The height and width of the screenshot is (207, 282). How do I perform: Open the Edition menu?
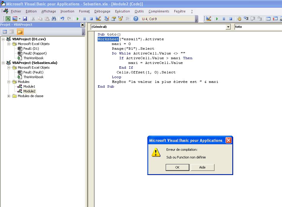coord(31,11)
